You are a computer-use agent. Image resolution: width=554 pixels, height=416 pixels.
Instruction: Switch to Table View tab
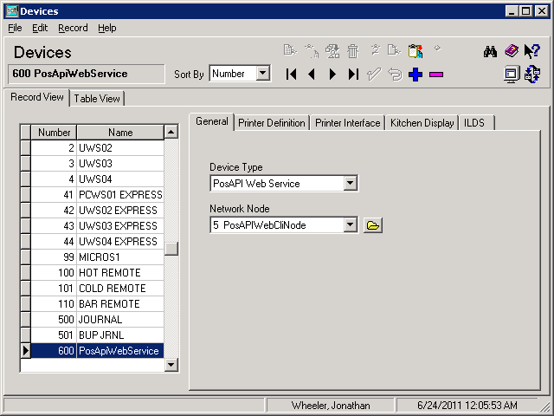pyautogui.click(x=97, y=98)
